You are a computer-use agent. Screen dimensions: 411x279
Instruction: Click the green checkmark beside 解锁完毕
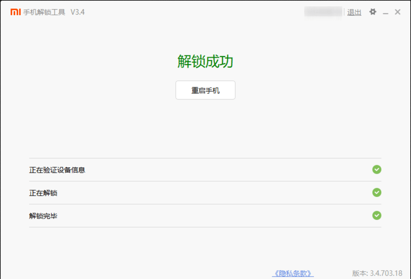point(377,215)
